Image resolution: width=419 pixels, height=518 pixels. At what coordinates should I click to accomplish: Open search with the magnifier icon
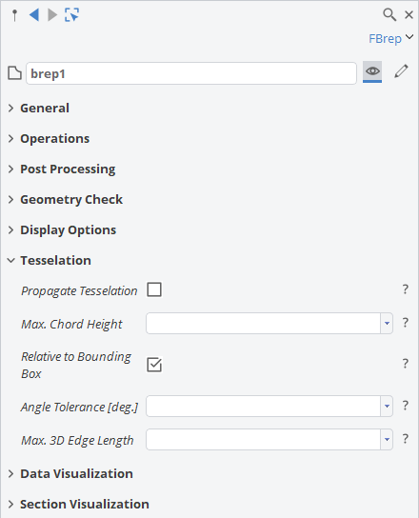[x=389, y=15]
